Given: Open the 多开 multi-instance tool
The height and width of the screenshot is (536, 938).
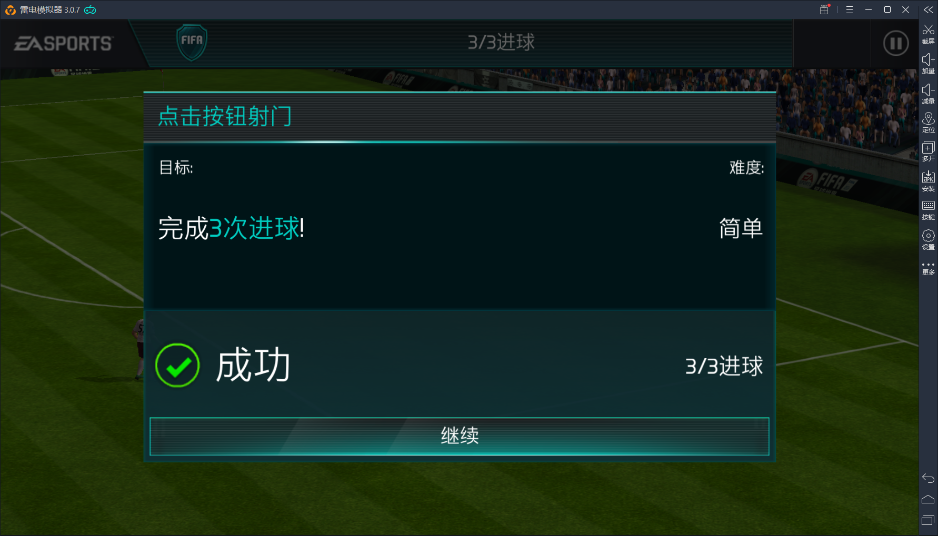Looking at the screenshot, I should pos(929,151).
